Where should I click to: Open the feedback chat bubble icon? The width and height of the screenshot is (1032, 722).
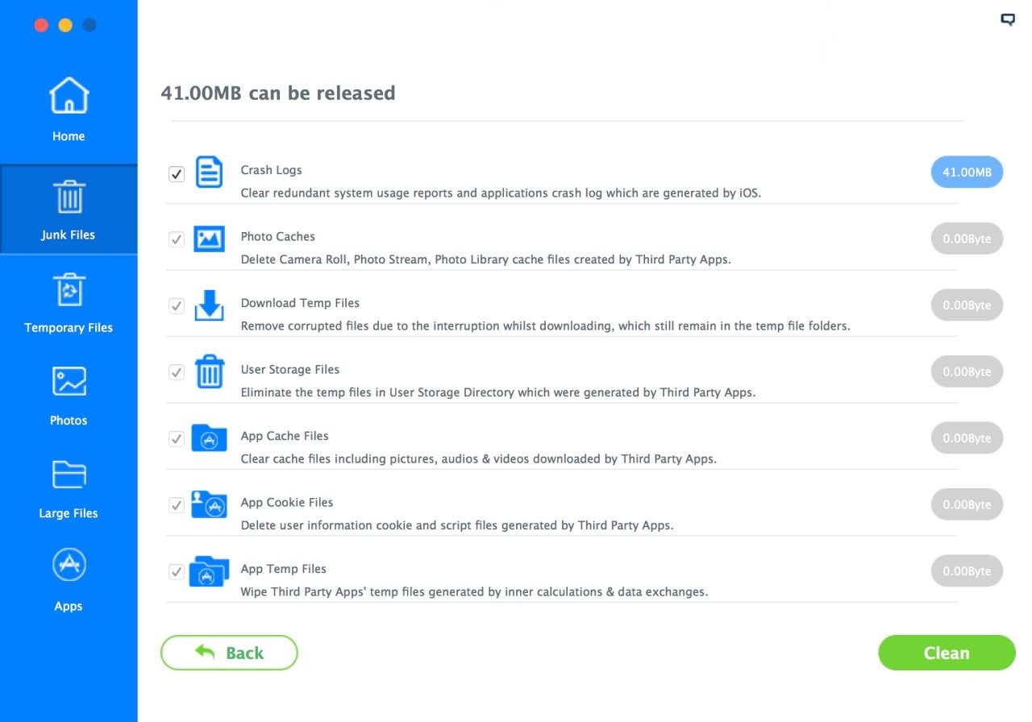point(1008,20)
